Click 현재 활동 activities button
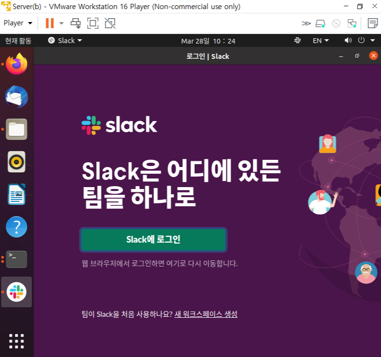This screenshot has height=357, width=381. pos(18,41)
